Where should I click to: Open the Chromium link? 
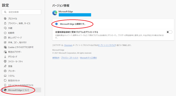[x=68, y=45]
